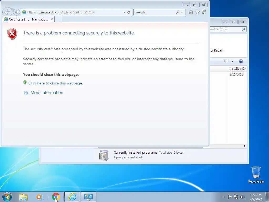The height and width of the screenshot is (202, 269).
Task: Click the green shield icon beside close link
Action: 25,82
